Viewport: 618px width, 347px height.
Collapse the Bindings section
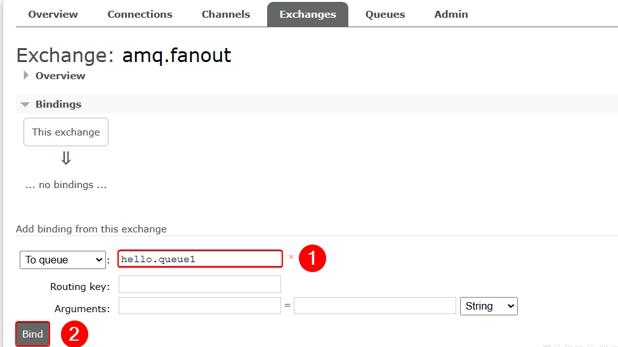[x=25, y=104]
